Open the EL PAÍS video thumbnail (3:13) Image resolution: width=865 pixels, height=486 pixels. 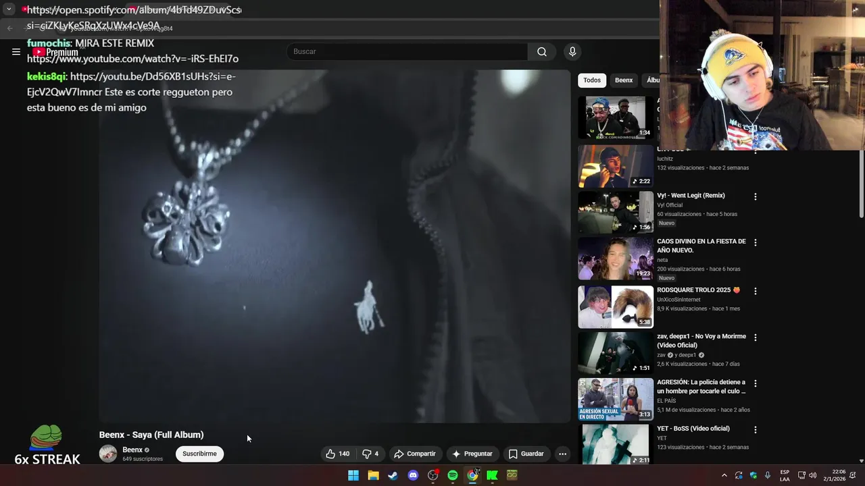[616, 398]
